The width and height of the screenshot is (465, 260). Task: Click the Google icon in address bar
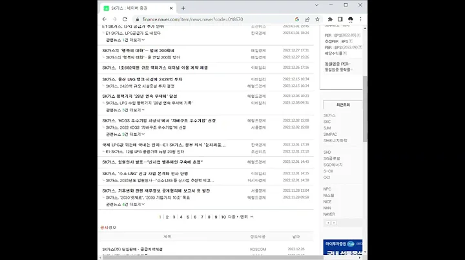point(297,19)
